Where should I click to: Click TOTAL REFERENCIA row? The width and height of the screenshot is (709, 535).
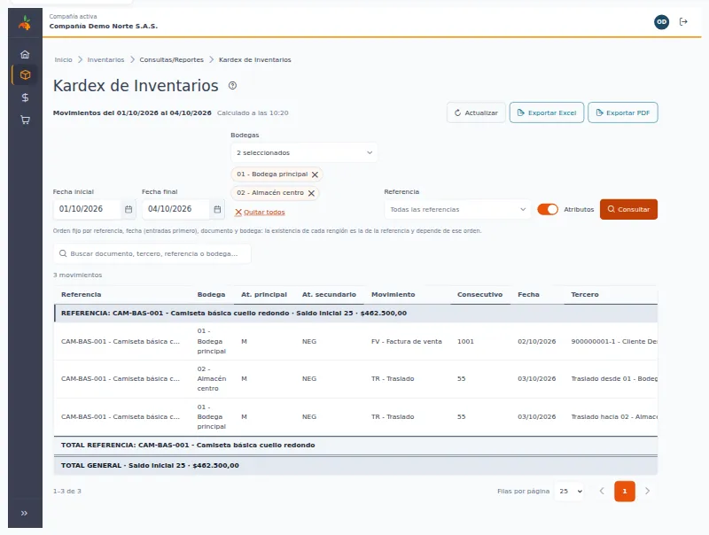tap(355, 445)
